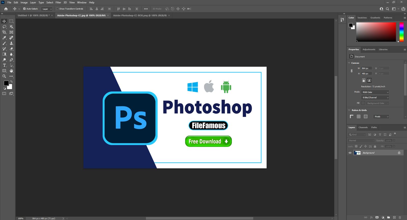Viewport: 407px width, 220px height.
Task: Open the Kind filter dropdown
Action: coord(357,135)
